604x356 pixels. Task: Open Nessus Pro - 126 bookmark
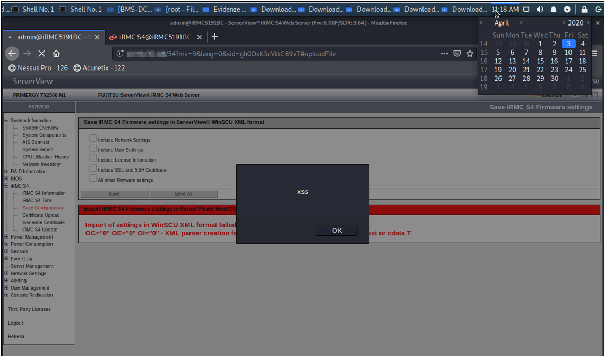click(x=38, y=68)
